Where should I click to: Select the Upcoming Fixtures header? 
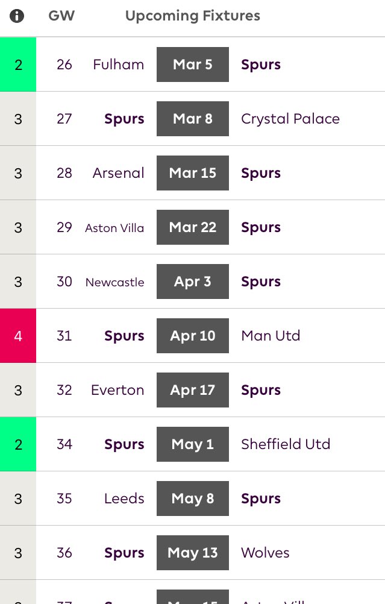[193, 16]
